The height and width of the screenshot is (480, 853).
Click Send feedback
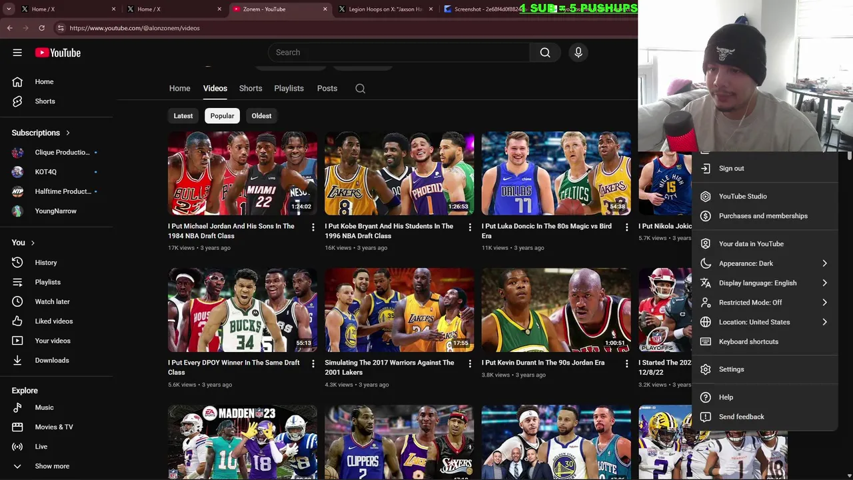(764, 417)
